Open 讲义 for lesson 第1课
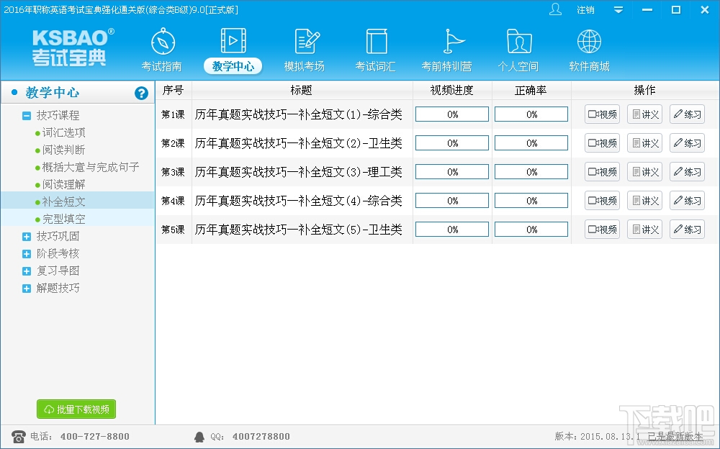Viewport: 720px width, 449px height. [644, 114]
